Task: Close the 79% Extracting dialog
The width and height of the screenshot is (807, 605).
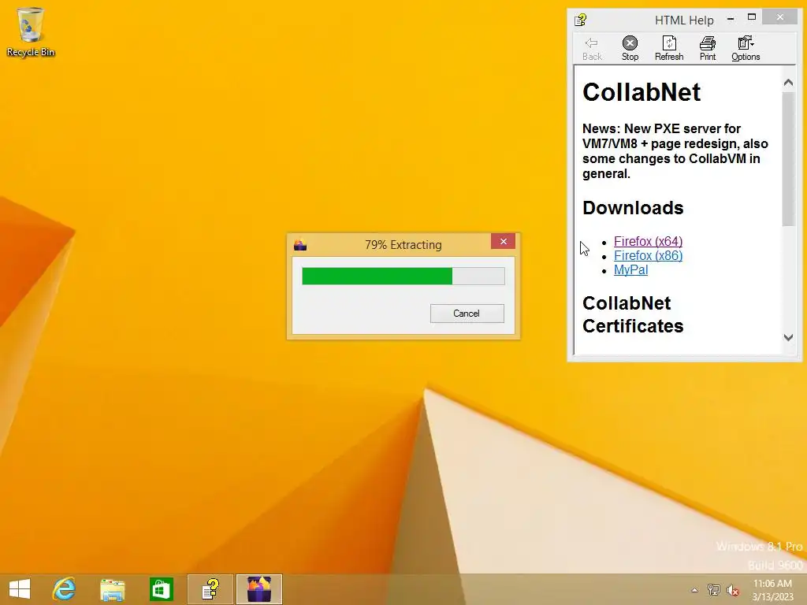Action: pyautogui.click(x=504, y=241)
